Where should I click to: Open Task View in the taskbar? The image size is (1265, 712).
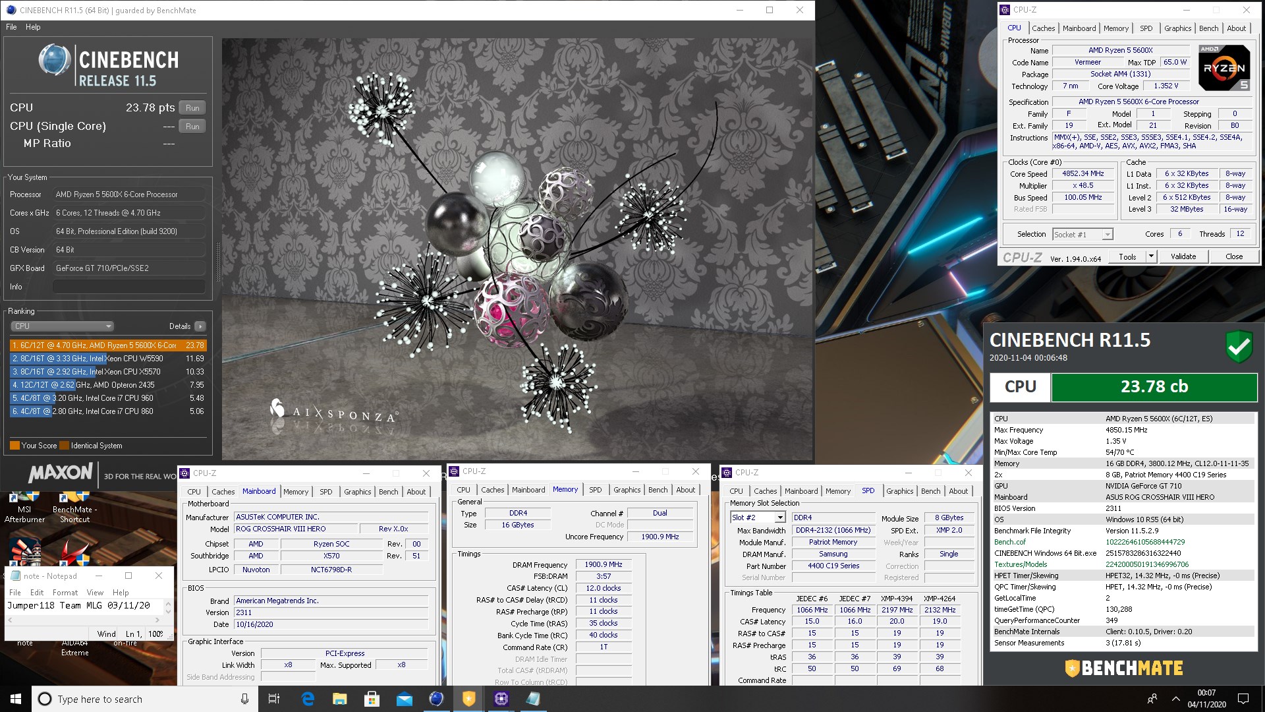(274, 699)
